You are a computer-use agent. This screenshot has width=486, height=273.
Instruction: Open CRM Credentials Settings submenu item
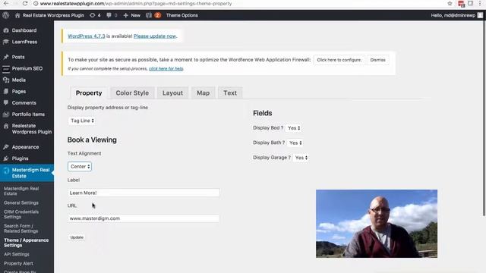21,214
